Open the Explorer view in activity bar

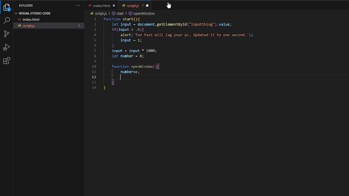(7, 7)
